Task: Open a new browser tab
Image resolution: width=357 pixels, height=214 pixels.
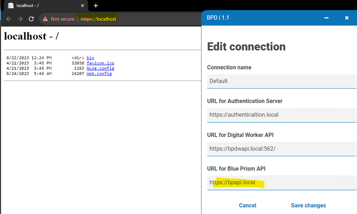Action: tap(96, 6)
